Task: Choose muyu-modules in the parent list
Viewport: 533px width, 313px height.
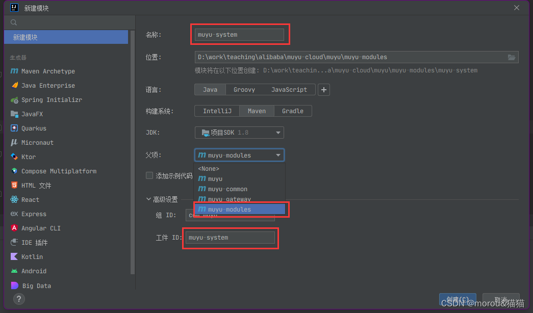Action: (239, 210)
